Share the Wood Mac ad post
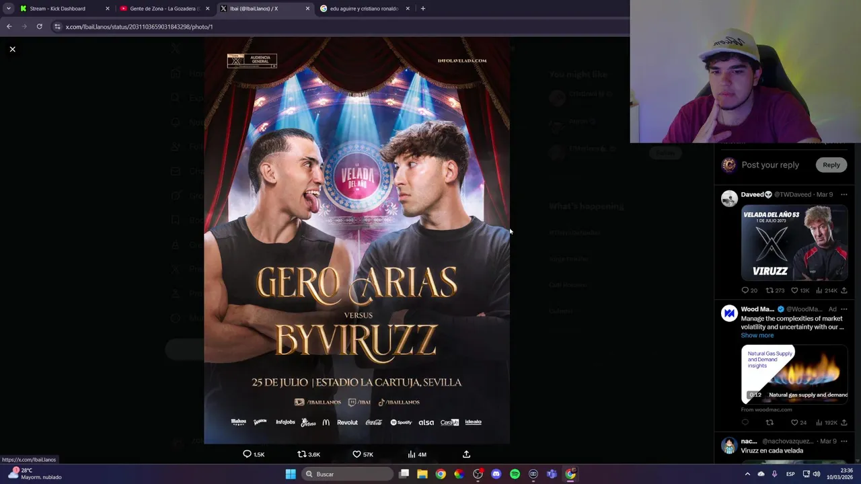This screenshot has width=861, height=484. (x=844, y=423)
